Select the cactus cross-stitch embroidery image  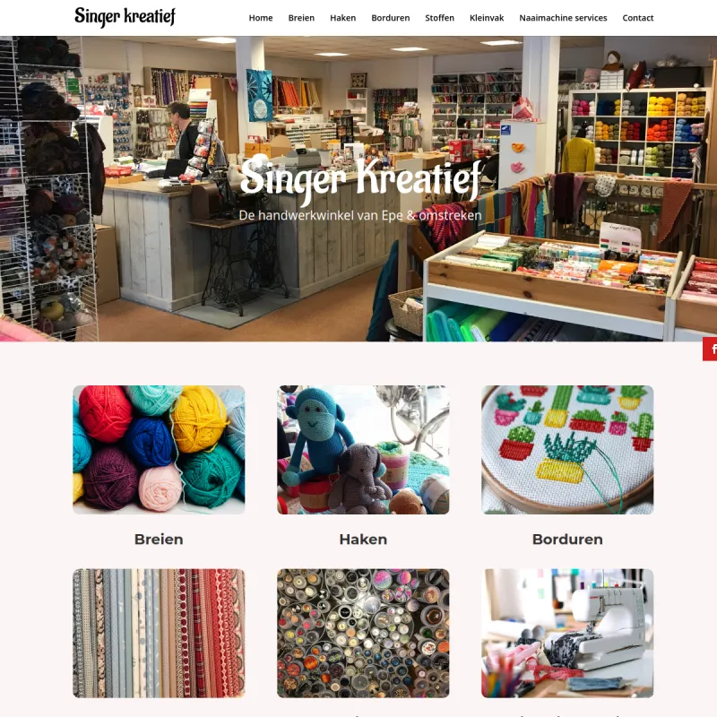[567, 450]
